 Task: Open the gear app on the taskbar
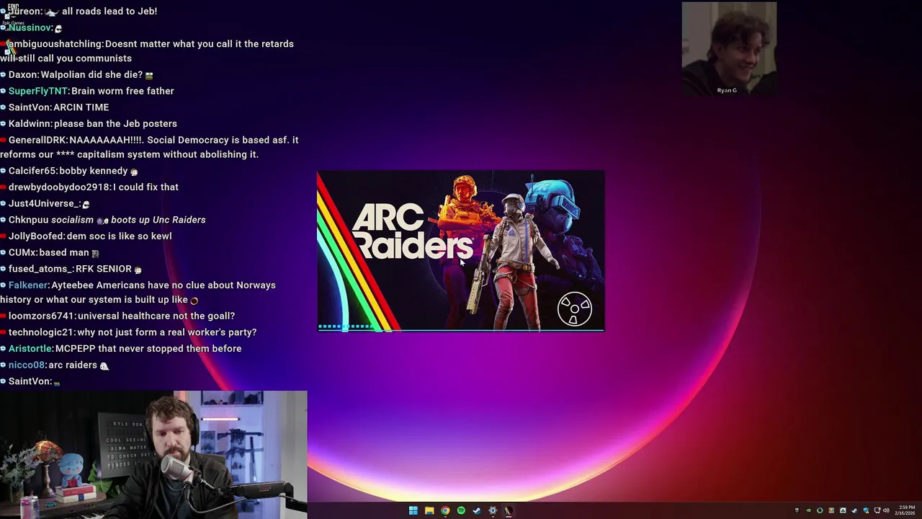tap(493, 510)
